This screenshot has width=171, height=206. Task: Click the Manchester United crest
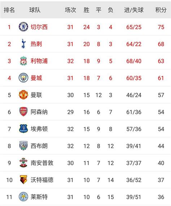[x=23, y=95]
